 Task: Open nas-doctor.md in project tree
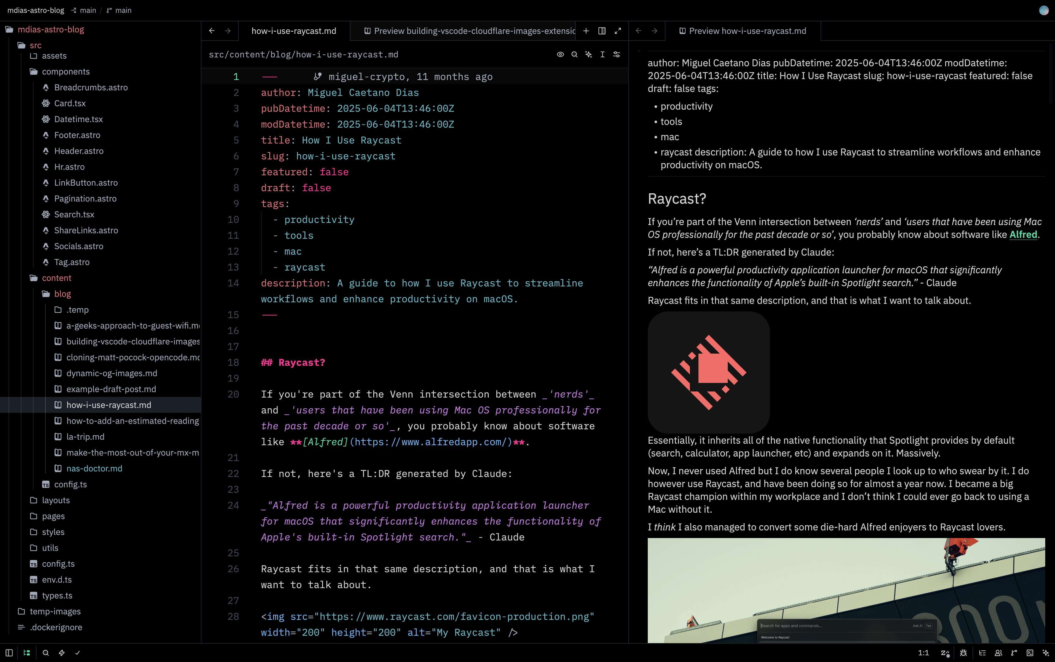(101, 468)
